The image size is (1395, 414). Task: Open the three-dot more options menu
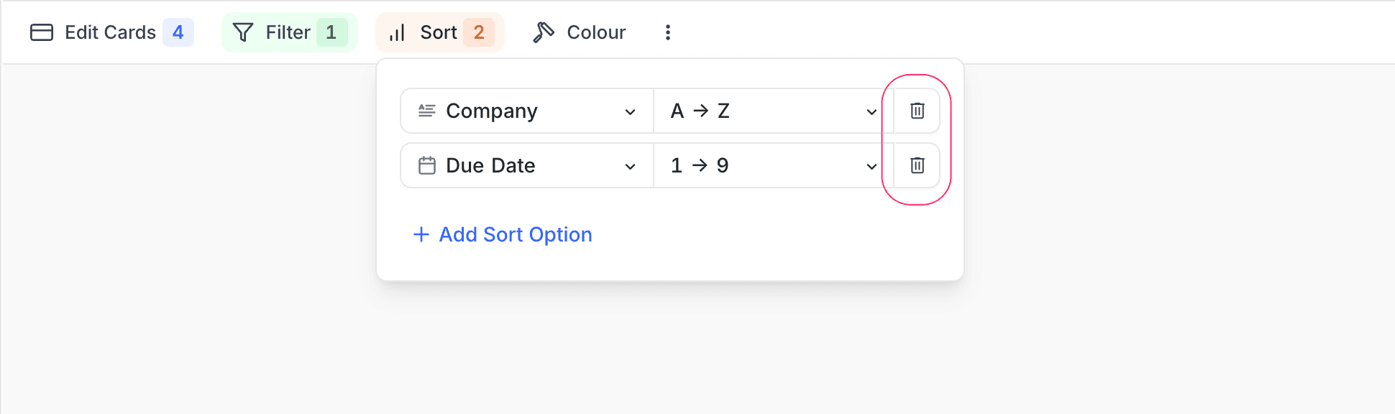[667, 32]
